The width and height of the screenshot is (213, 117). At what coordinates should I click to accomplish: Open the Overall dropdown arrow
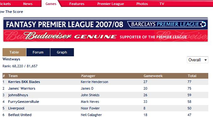[205, 60]
